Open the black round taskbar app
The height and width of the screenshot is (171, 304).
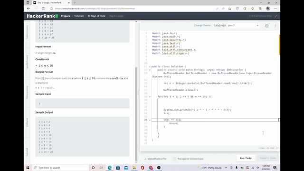coord(159,168)
